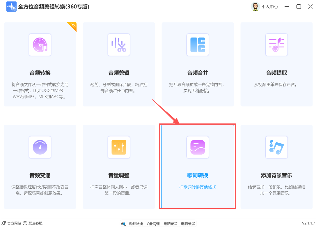The height and width of the screenshot is (228, 316).
Task: Open 电脑录屏 screen recorder
Action: [x=188, y=224]
